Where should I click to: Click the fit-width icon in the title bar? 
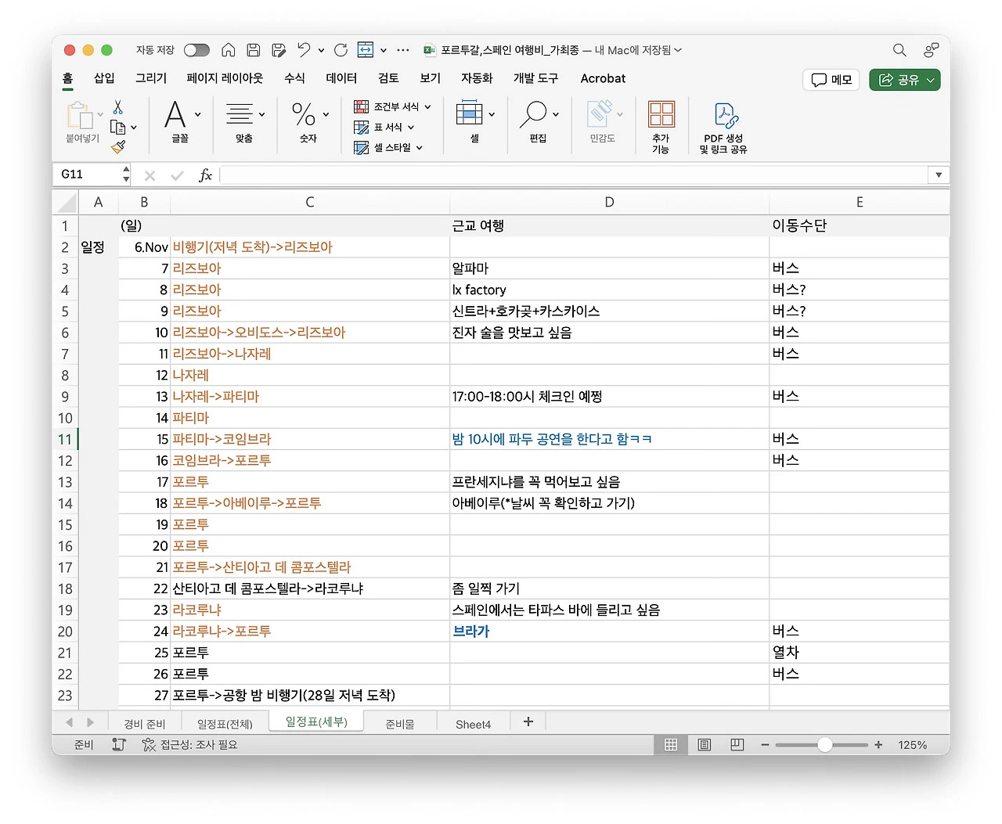pos(366,50)
